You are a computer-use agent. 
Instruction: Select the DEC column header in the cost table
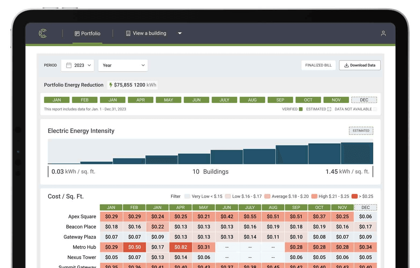point(365,207)
